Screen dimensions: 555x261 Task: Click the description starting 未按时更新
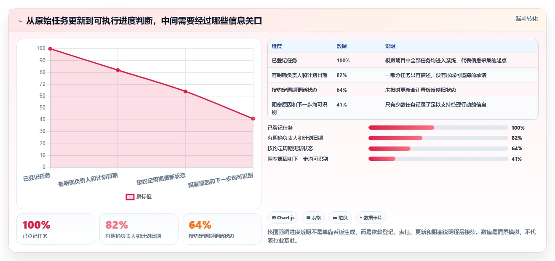click(420, 90)
